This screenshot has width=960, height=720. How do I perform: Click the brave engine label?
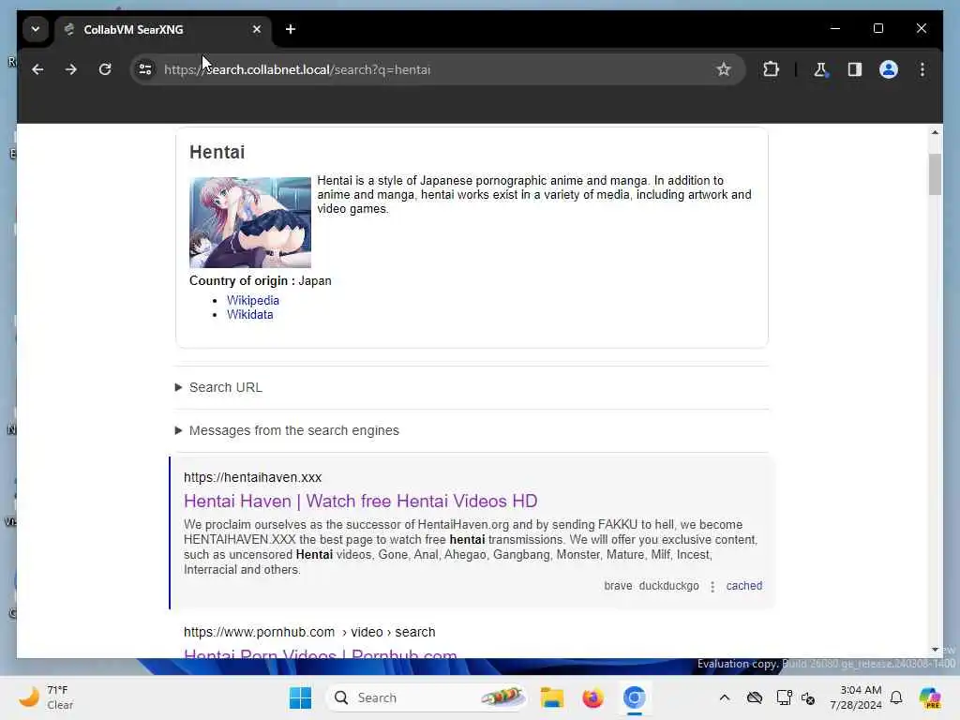point(618,586)
